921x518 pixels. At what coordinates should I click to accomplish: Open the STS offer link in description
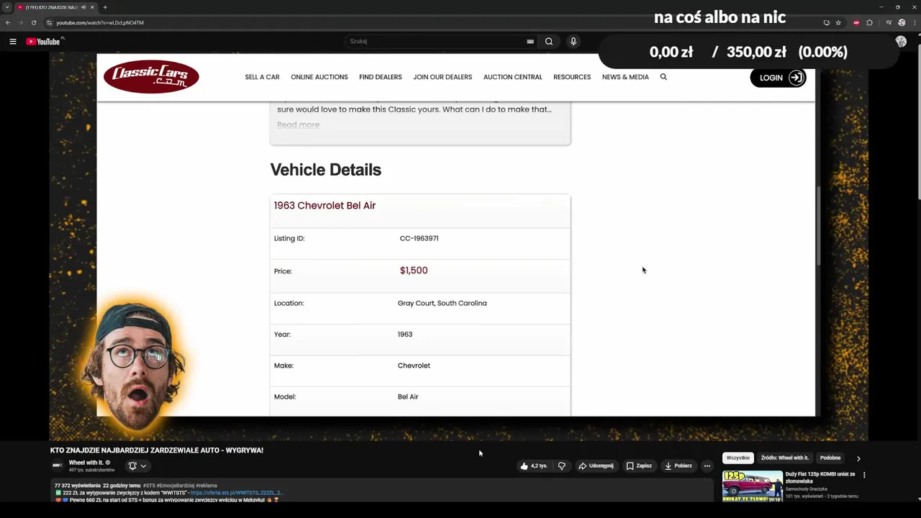[x=237, y=493]
